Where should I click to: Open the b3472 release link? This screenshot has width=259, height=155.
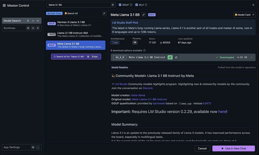coord(207,104)
